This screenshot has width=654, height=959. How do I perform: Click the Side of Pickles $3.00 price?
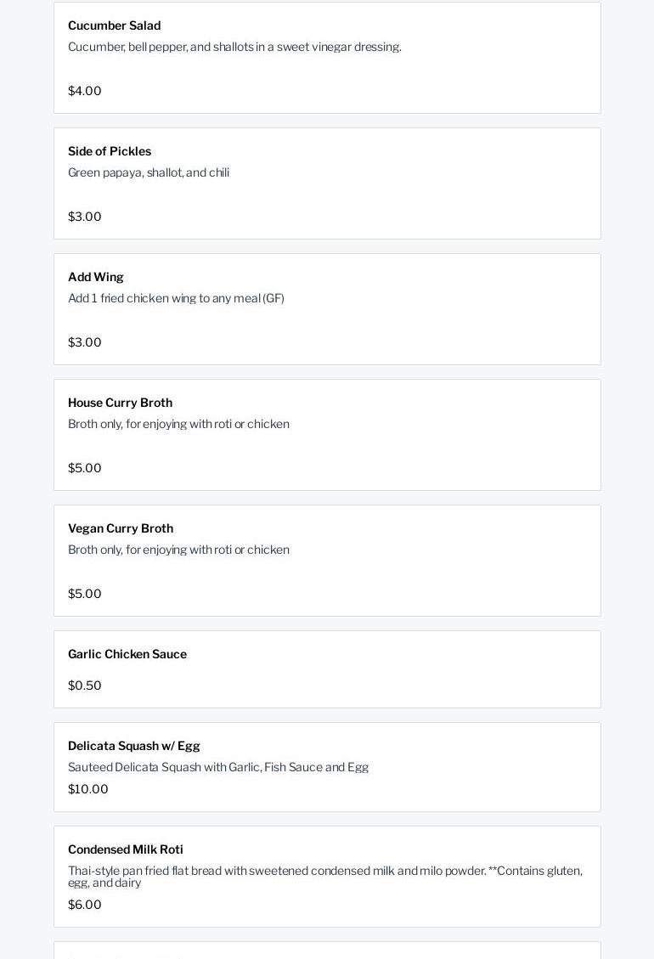click(85, 217)
